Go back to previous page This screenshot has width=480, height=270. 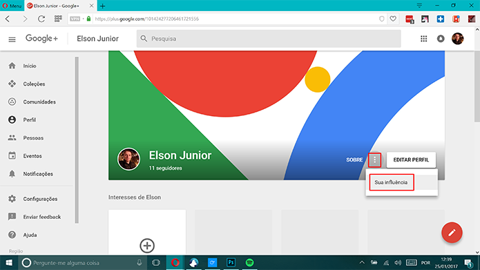[x=8, y=19]
